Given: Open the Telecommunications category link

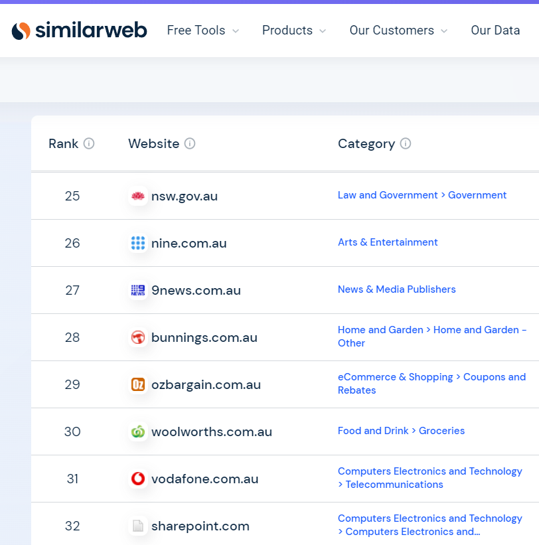Looking at the screenshot, I should 430,478.
